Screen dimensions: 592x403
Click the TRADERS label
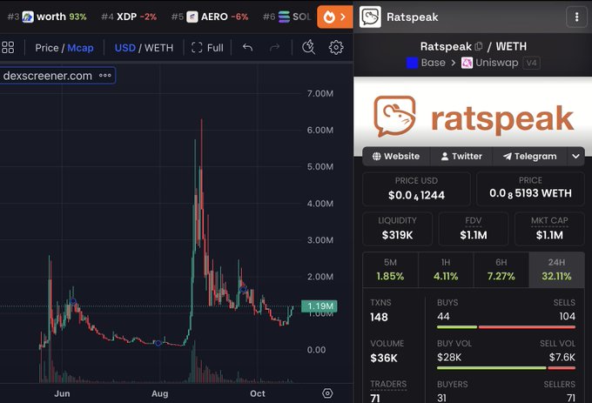[x=388, y=384]
